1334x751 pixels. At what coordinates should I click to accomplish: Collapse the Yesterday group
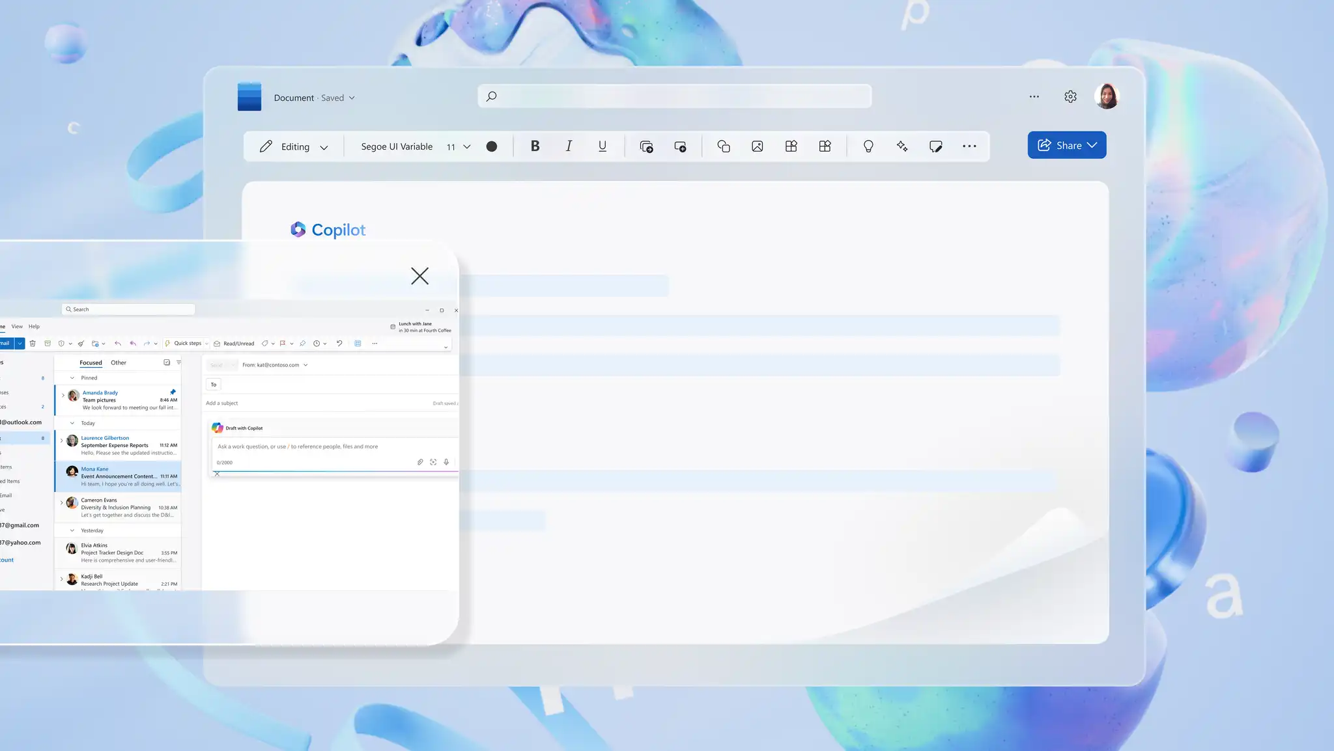(72, 531)
